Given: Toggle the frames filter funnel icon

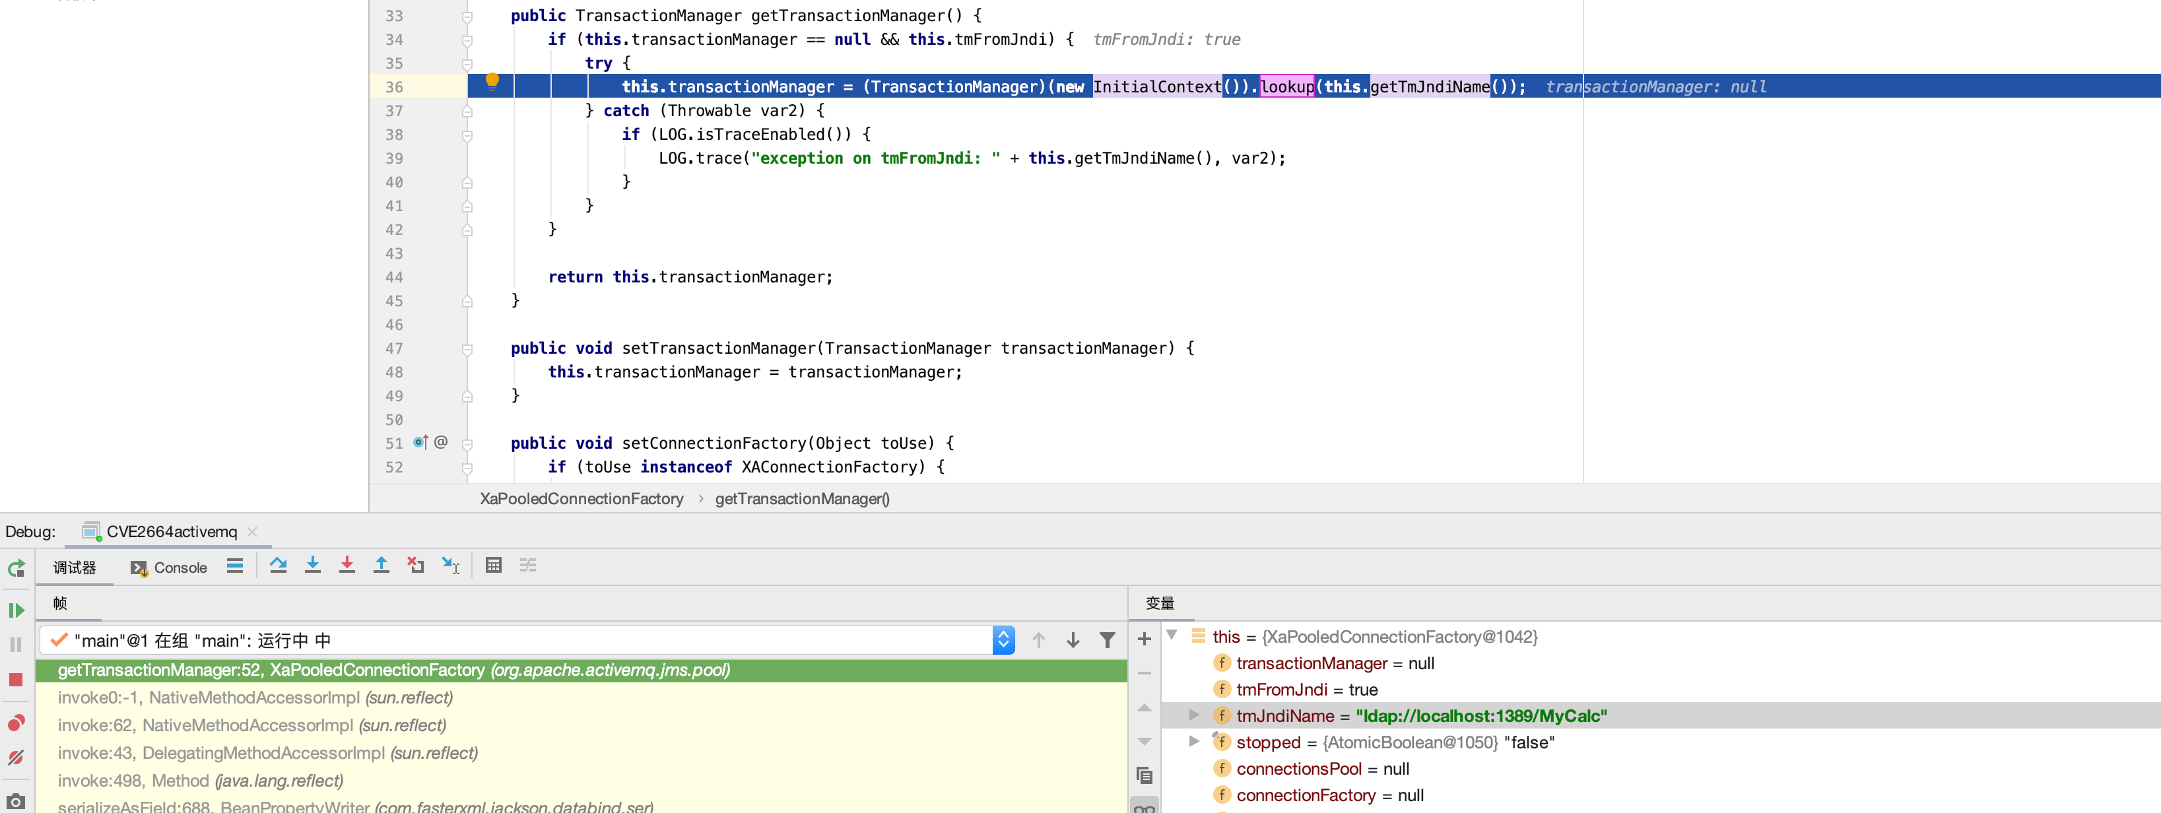Looking at the screenshot, I should 1106,640.
